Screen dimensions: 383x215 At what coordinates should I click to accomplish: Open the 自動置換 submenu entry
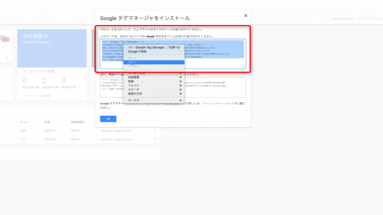point(154,77)
